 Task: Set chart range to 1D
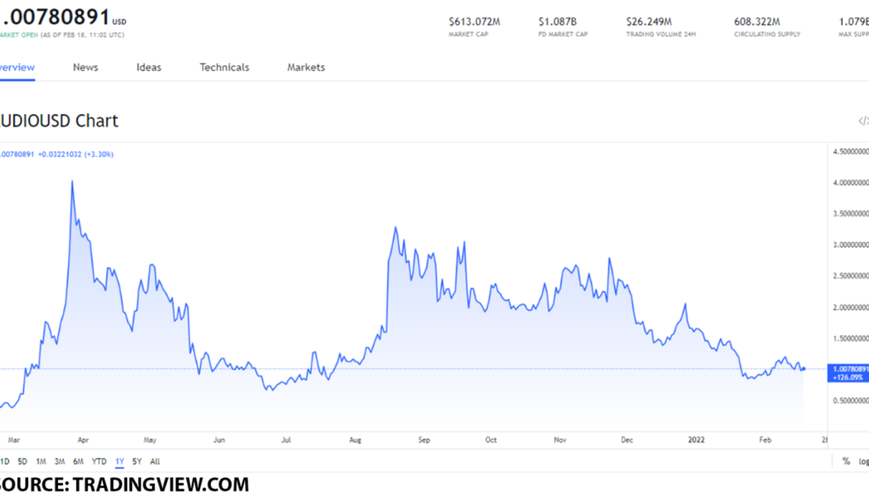coord(4,461)
